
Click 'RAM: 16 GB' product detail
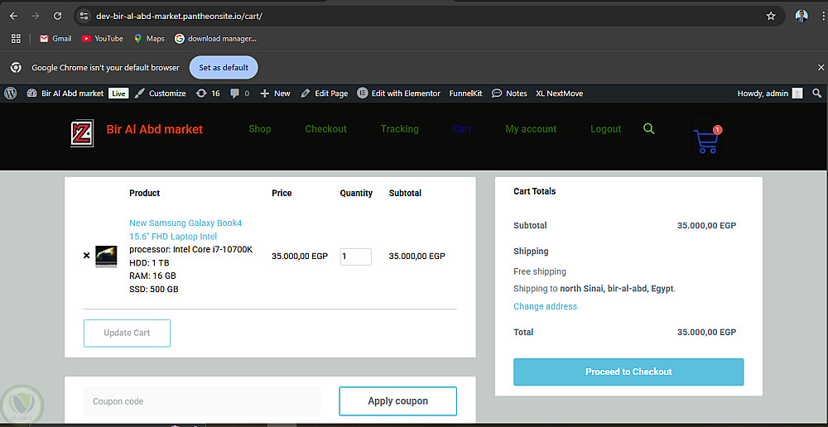pyautogui.click(x=152, y=276)
